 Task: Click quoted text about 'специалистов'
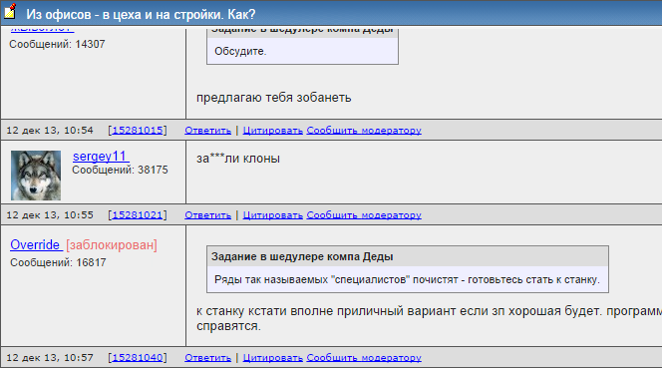point(407,279)
